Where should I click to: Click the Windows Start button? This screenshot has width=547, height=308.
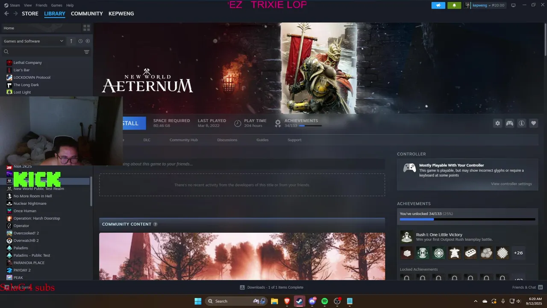[198, 301]
